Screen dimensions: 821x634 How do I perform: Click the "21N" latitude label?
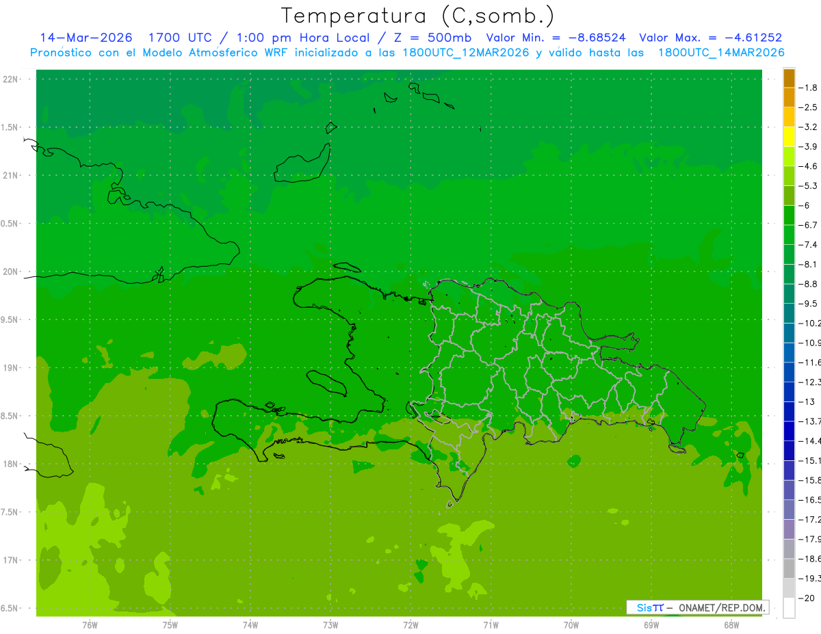point(10,176)
